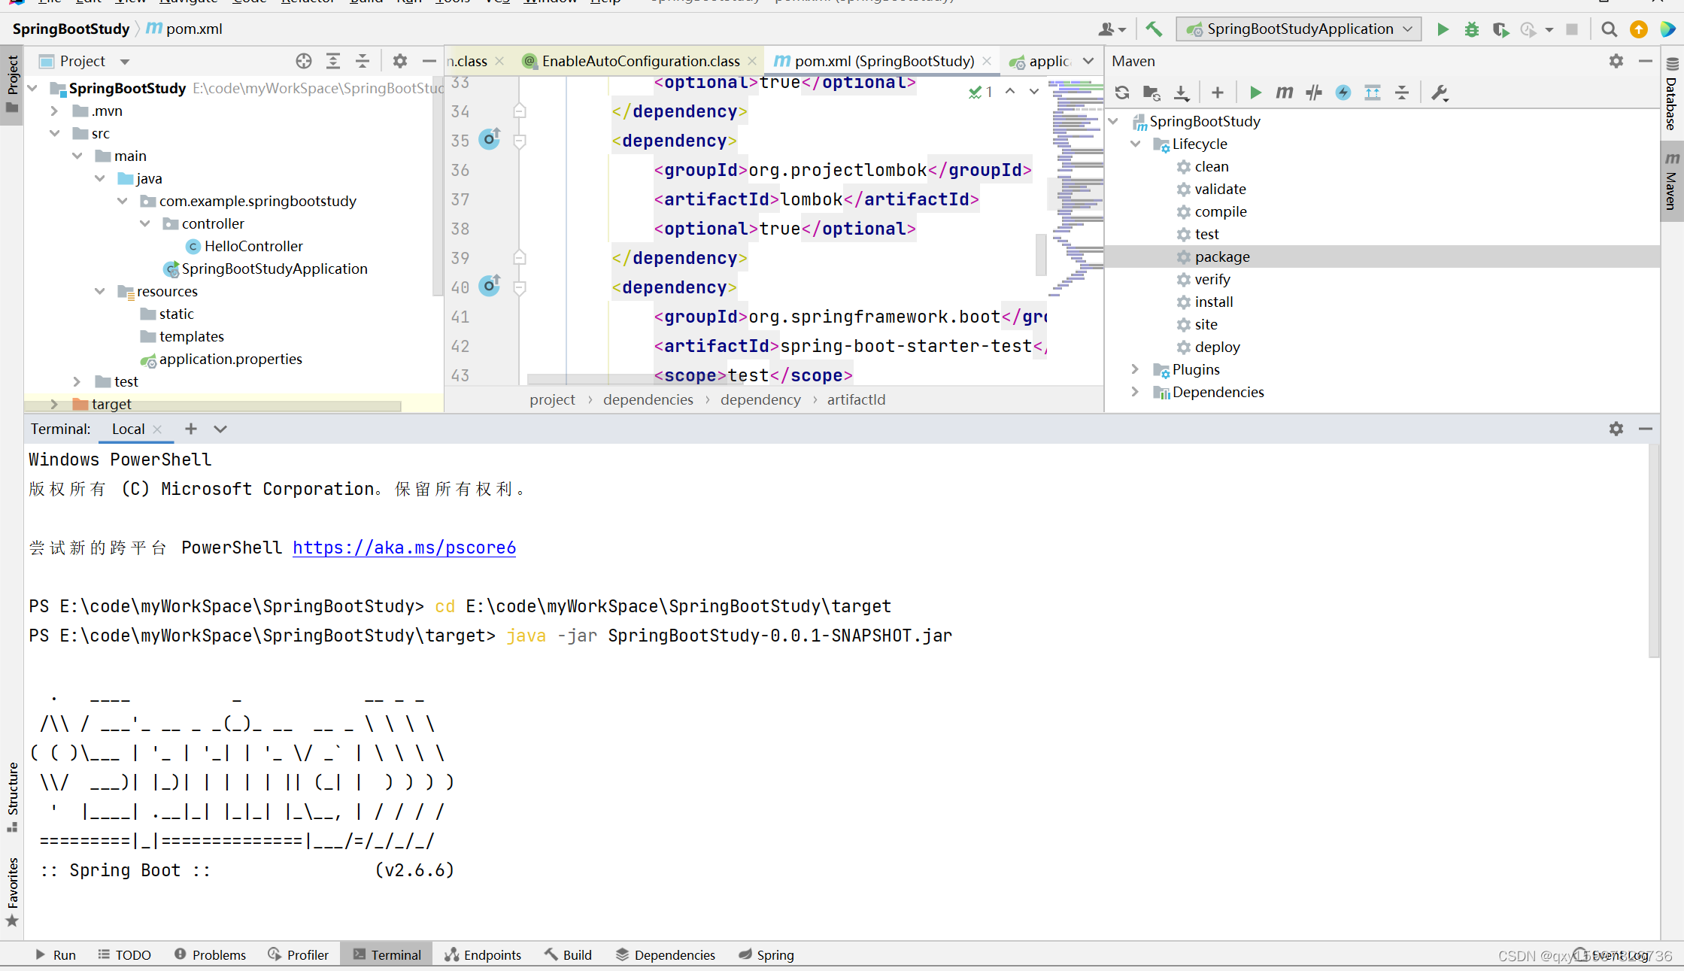Open the Problems tool window tab
This screenshot has width=1684, height=971.
211,954
